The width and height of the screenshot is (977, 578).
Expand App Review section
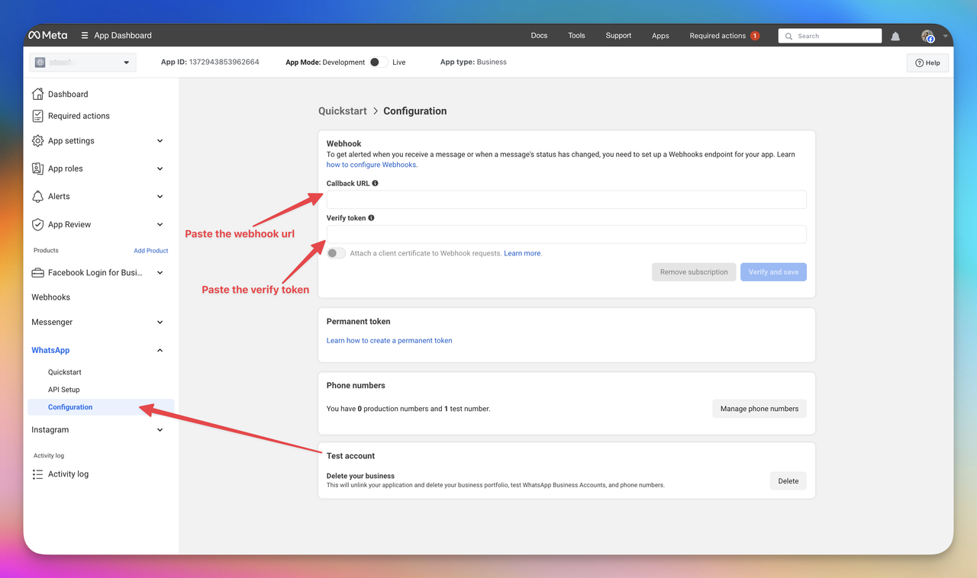[160, 224]
